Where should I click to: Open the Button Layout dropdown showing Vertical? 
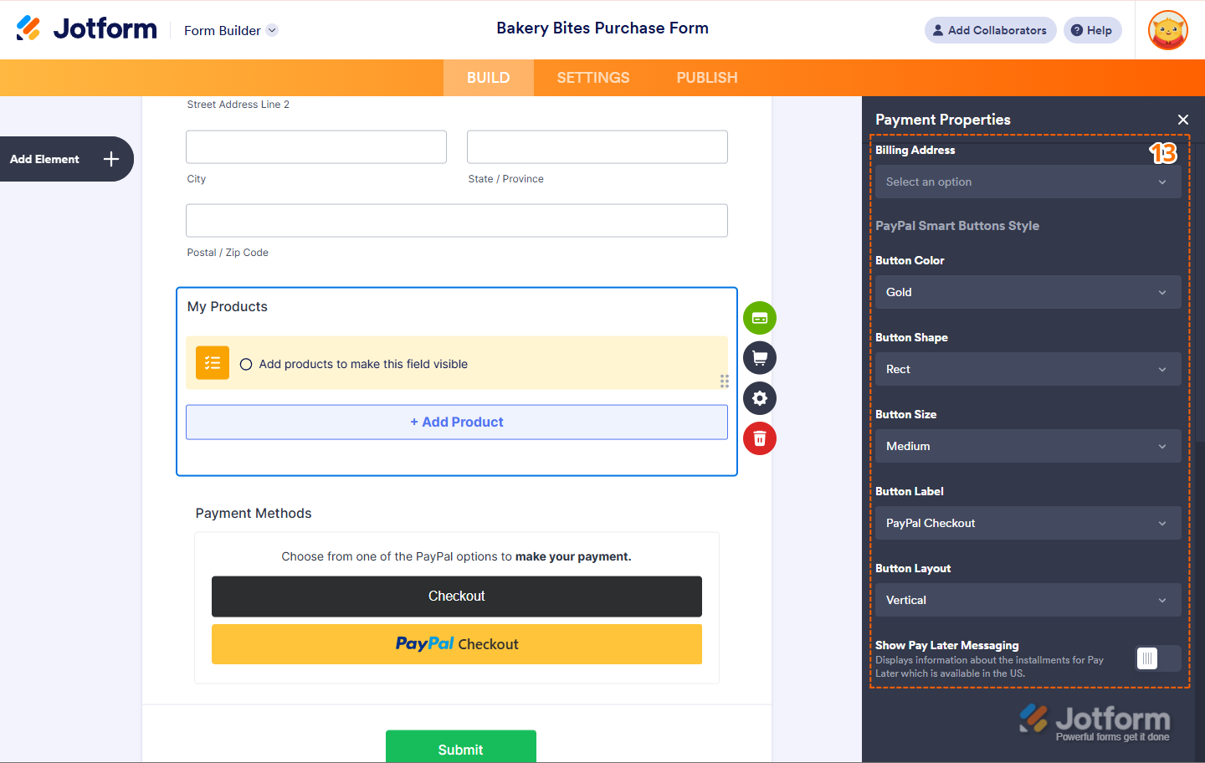click(1028, 600)
